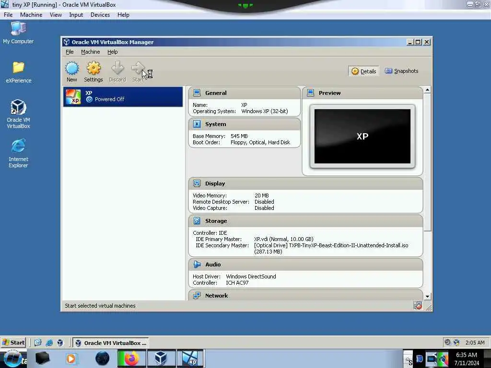Click the Display section screen icon
Screen dimensions: 491x368
coord(197,184)
